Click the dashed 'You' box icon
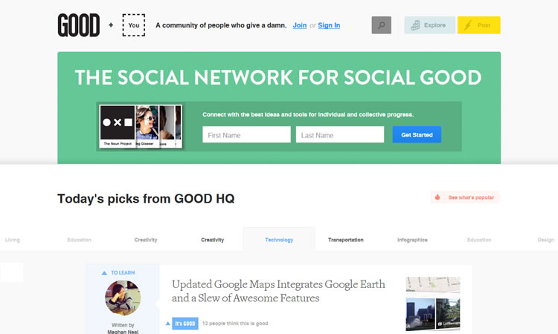Image resolution: width=558 pixels, height=334 pixels. coord(134,25)
